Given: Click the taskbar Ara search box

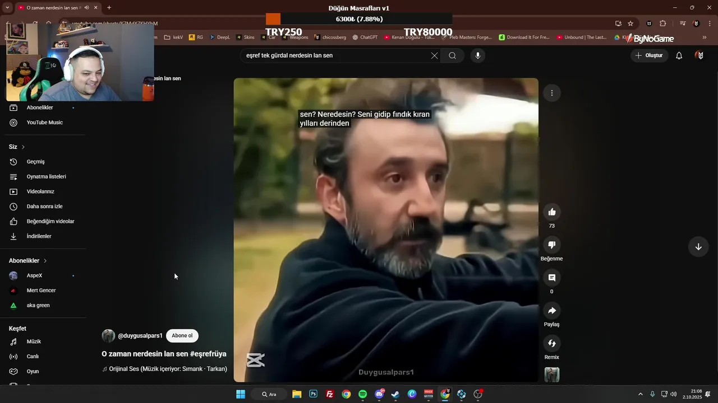Looking at the screenshot, I should (269, 394).
